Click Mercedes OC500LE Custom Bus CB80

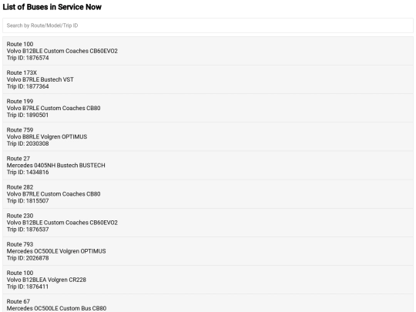56,309
